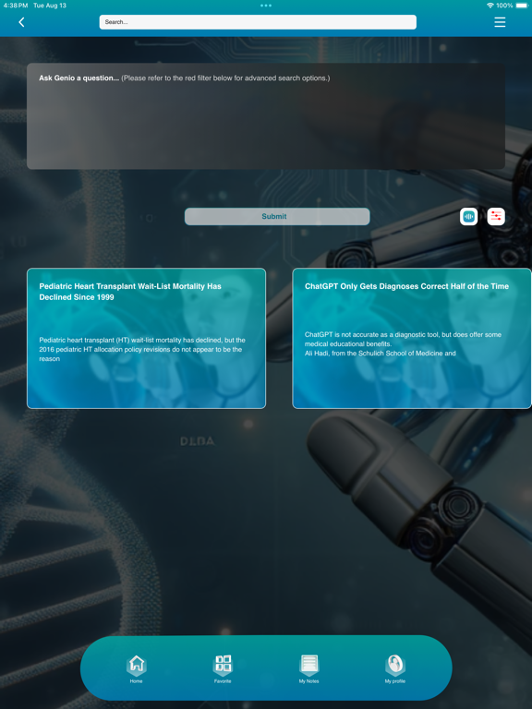Viewport: 532px width, 709px height.
Task: Open the hamburger menu
Action: (500, 22)
